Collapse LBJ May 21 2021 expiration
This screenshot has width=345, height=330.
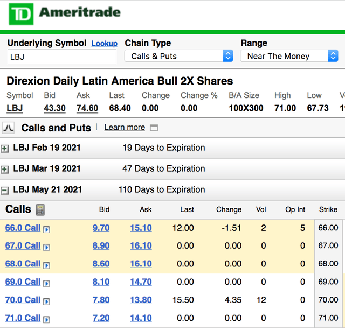coord(5,191)
